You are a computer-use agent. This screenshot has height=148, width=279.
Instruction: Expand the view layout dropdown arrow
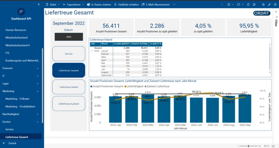coord(242,5)
